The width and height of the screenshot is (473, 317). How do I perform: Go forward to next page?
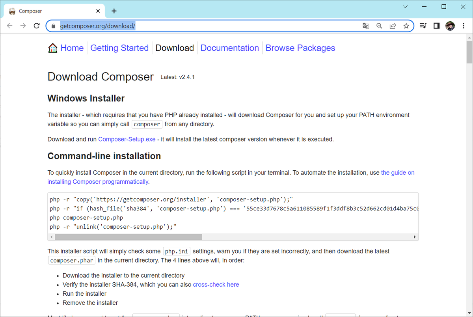23,26
